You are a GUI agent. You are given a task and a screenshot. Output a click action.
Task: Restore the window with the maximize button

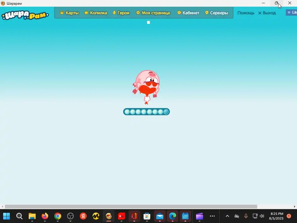[276, 3]
